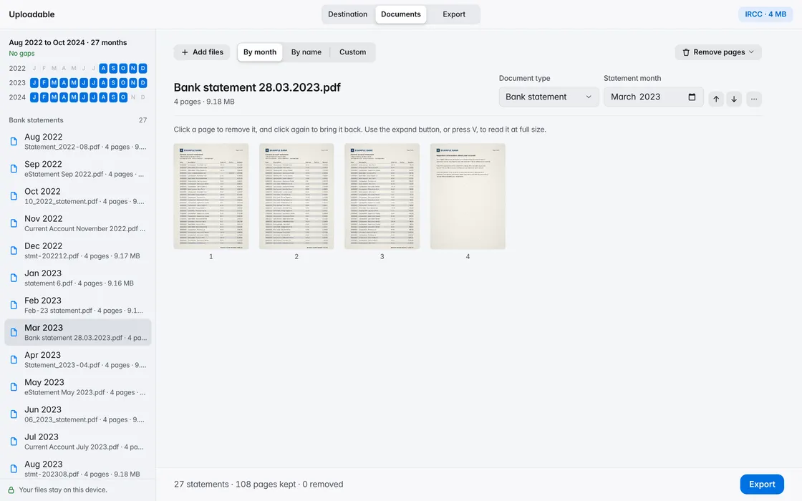
Task: Click October marker in 2024 row
Action: [x=123, y=97]
